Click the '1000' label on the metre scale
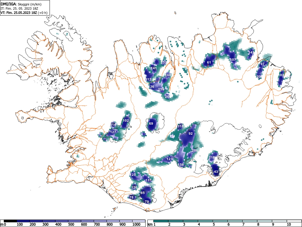The height and width of the screenshot is (227, 302). pos(137,224)
